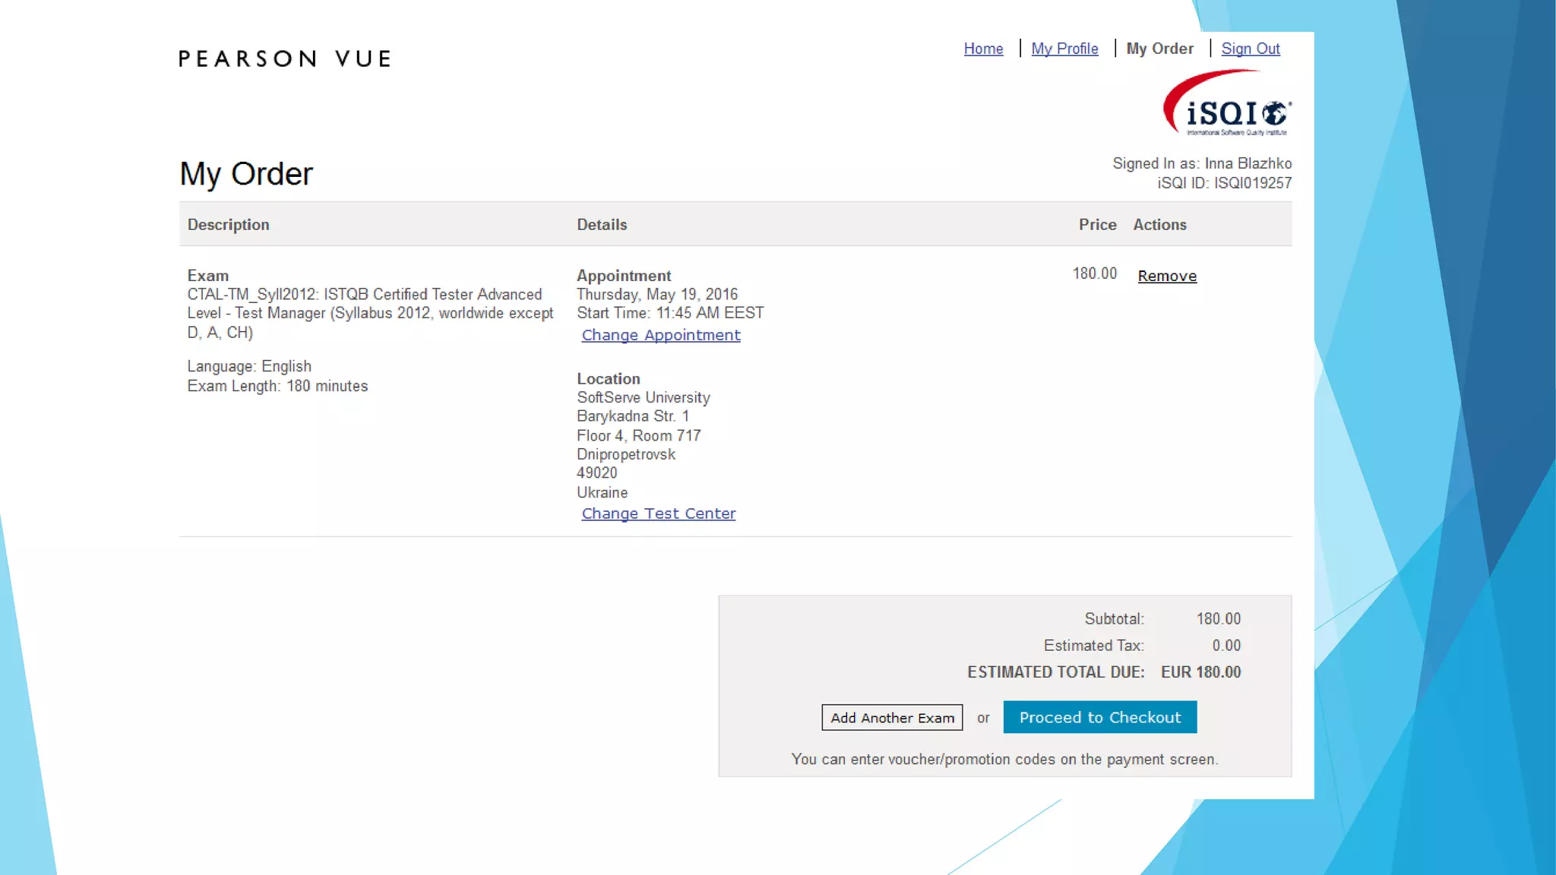The height and width of the screenshot is (875, 1556).
Task: Click Proceed to Checkout button
Action: coord(1099,717)
